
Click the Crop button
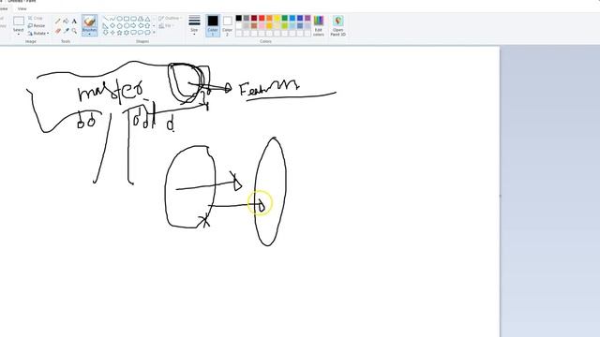coord(36,18)
